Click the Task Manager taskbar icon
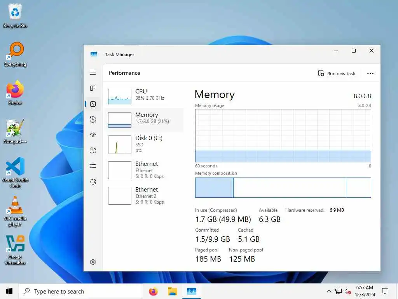The image size is (398, 299). click(192, 291)
